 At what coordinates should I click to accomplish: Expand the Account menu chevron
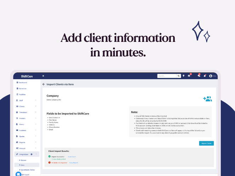click(x=36, y=148)
